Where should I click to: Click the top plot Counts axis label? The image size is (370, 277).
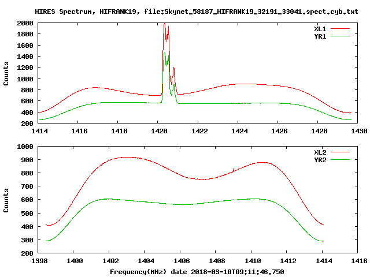point(6,73)
